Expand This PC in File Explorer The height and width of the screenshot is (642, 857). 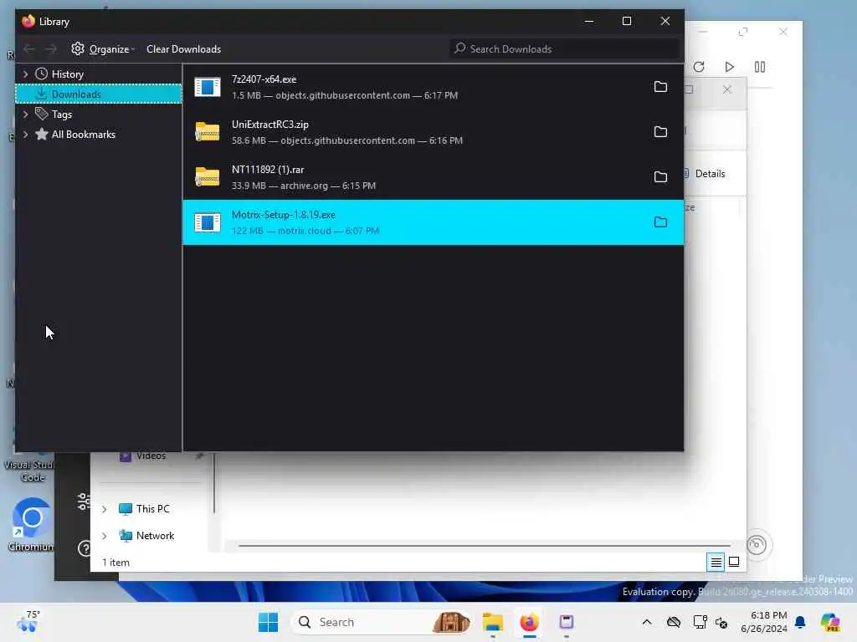[104, 509]
